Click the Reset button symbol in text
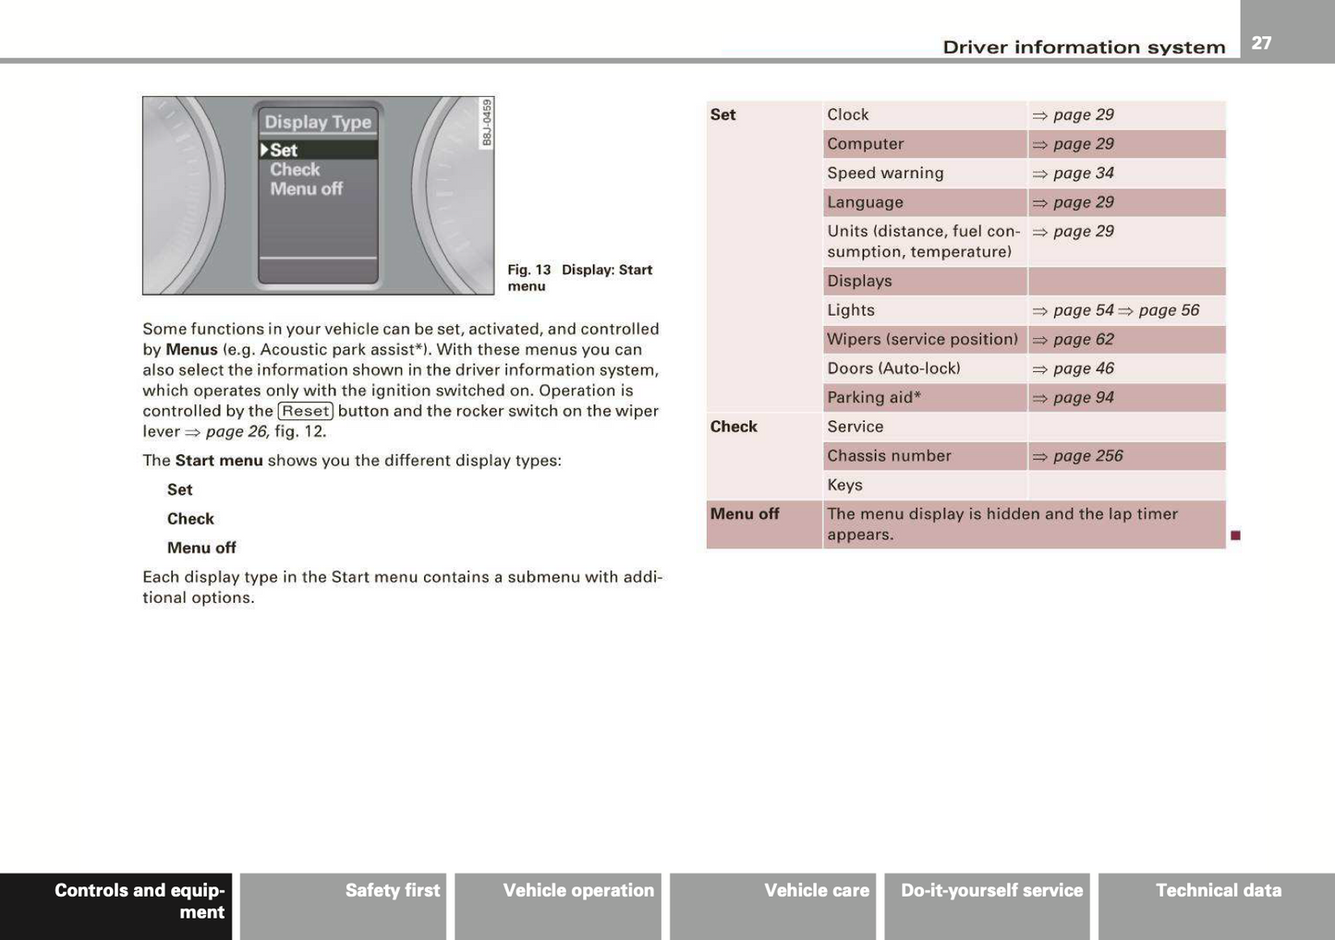 point(306,412)
